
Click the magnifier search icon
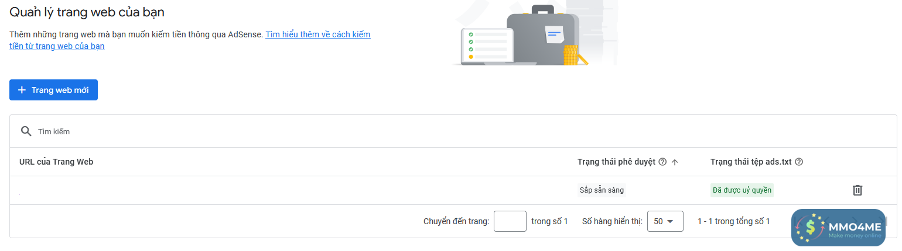[x=26, y=131]
